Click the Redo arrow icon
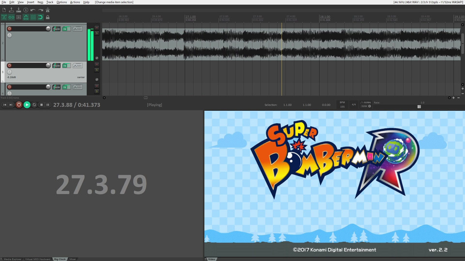Screen dimensions: 465x261 coord(40,10)
